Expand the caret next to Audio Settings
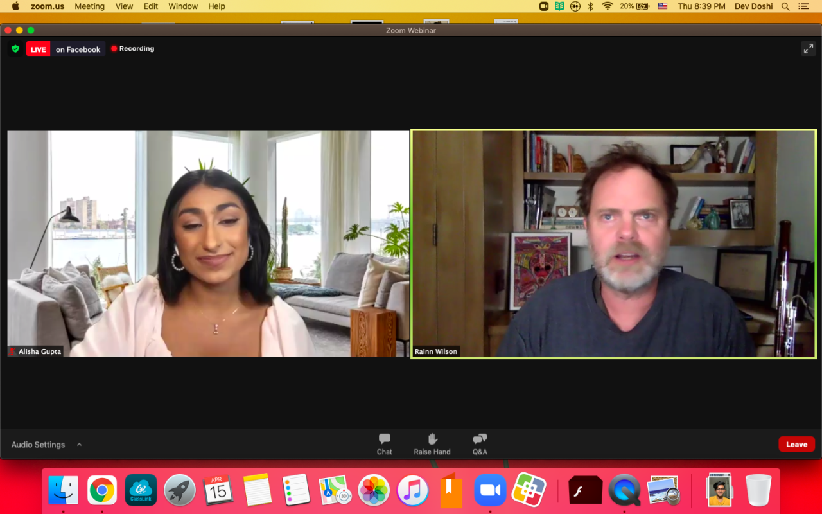Viewport: 822px width, 514px height. point(79,444)
